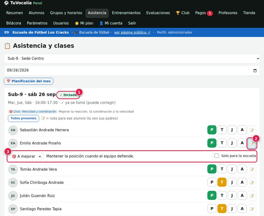264x216 pixels.
Task: Mark Santiago Paredes Tapia as present (P)
Action: [x=212, y=209]
